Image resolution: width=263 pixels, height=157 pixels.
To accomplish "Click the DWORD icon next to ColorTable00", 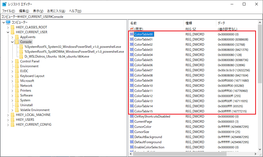I will click(x=132, y=34).
